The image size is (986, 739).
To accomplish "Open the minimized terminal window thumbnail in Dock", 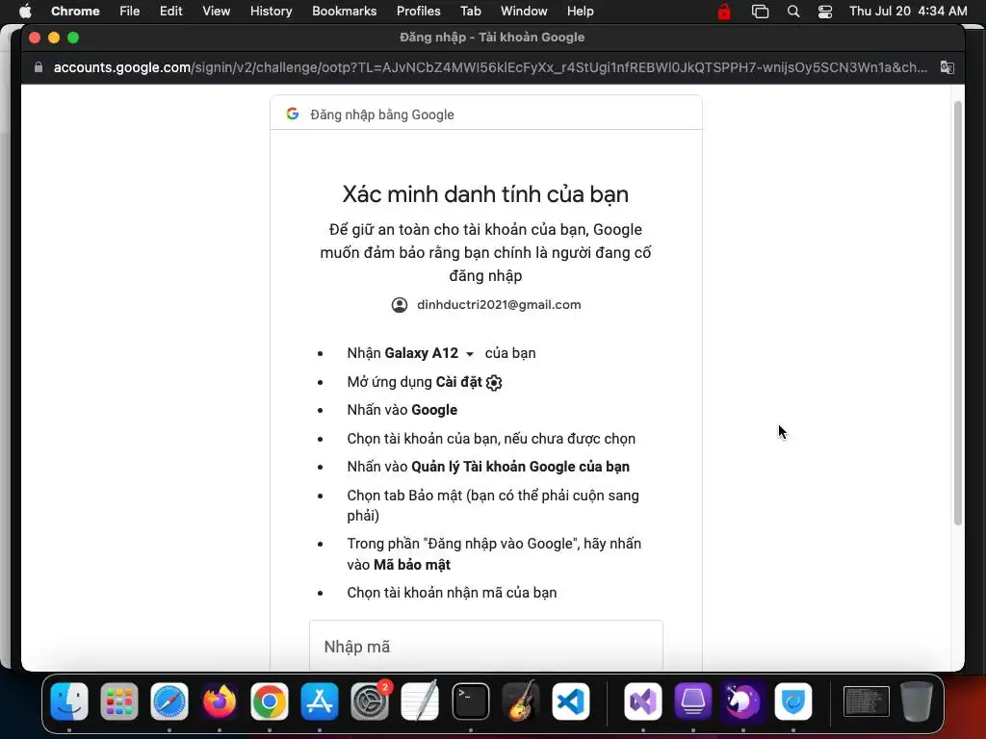I will (866, 701).
